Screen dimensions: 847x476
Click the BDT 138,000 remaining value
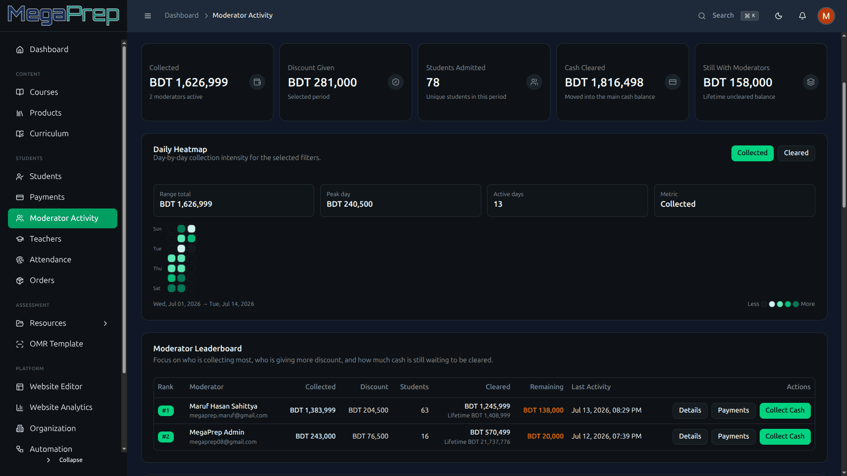543,410
